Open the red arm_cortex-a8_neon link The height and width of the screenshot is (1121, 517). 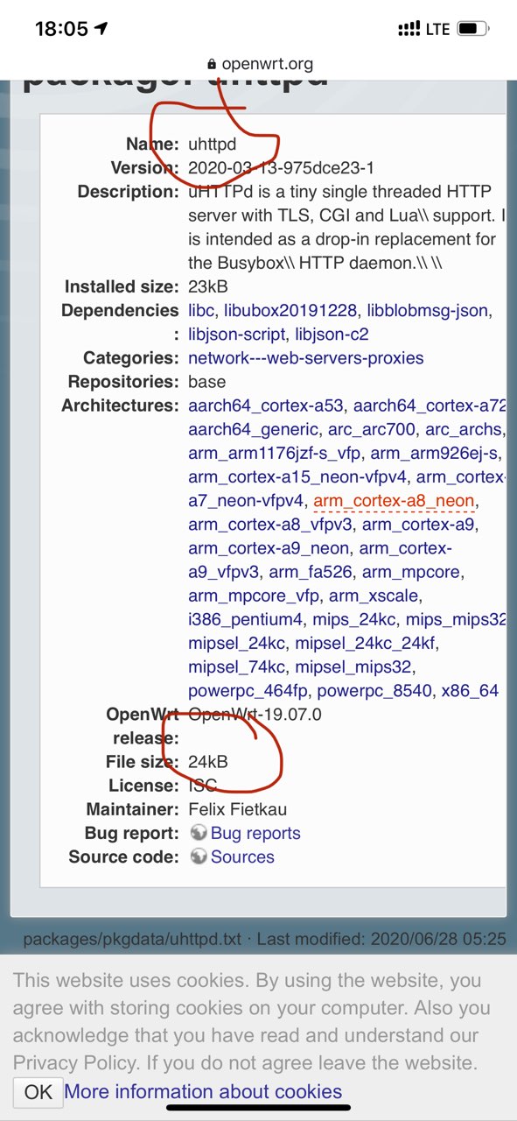[x=394, y=501]
